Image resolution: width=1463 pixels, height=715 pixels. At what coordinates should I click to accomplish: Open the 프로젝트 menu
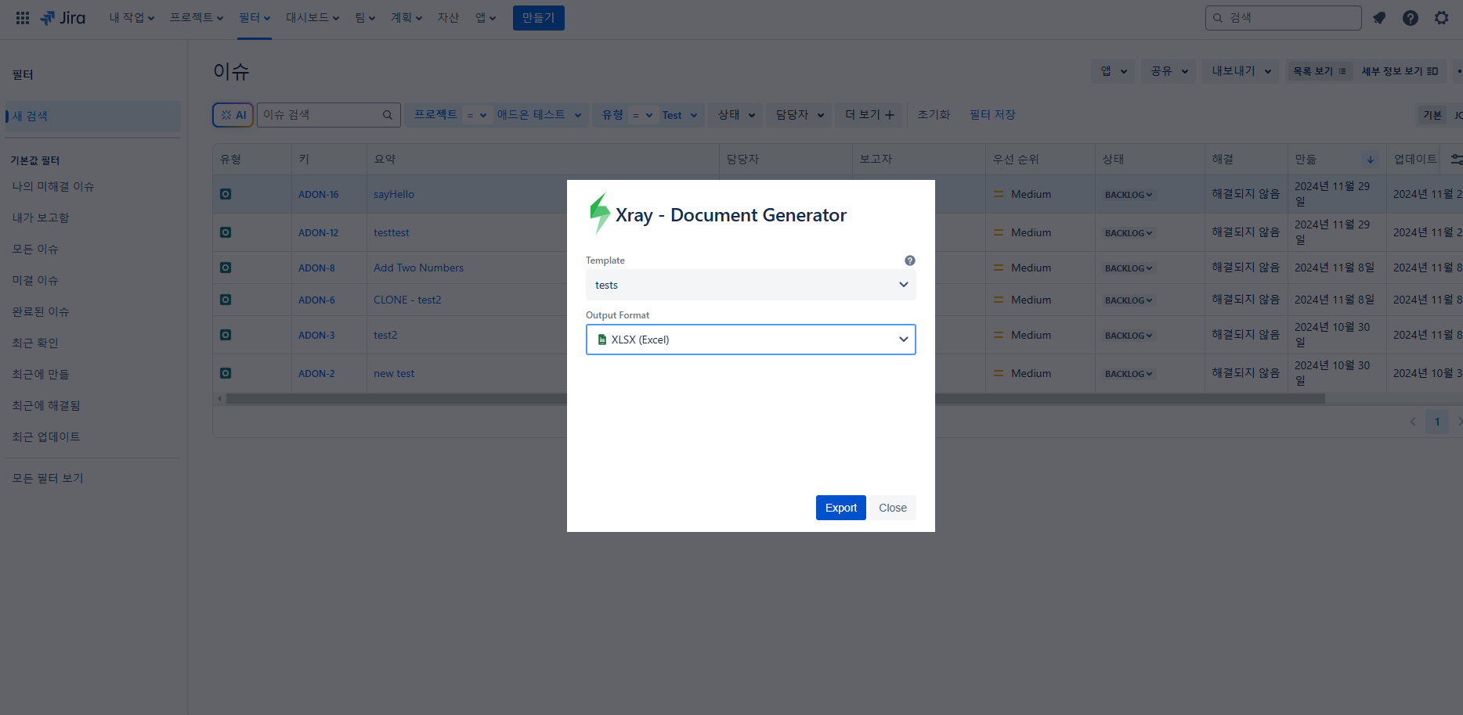pos(197,17)
